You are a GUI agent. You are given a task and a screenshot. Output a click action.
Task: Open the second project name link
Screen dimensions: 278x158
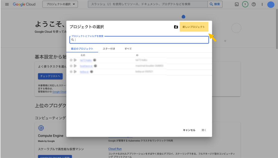(x=86, y=66)
